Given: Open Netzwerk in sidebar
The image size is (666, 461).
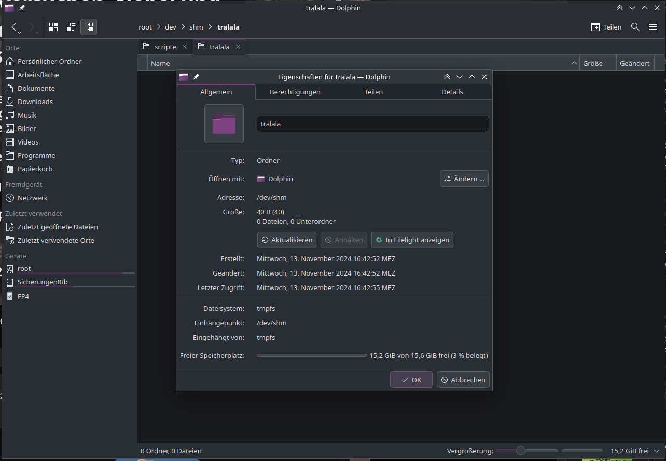Looking at the screenshot, I should (x=69, y=198).
